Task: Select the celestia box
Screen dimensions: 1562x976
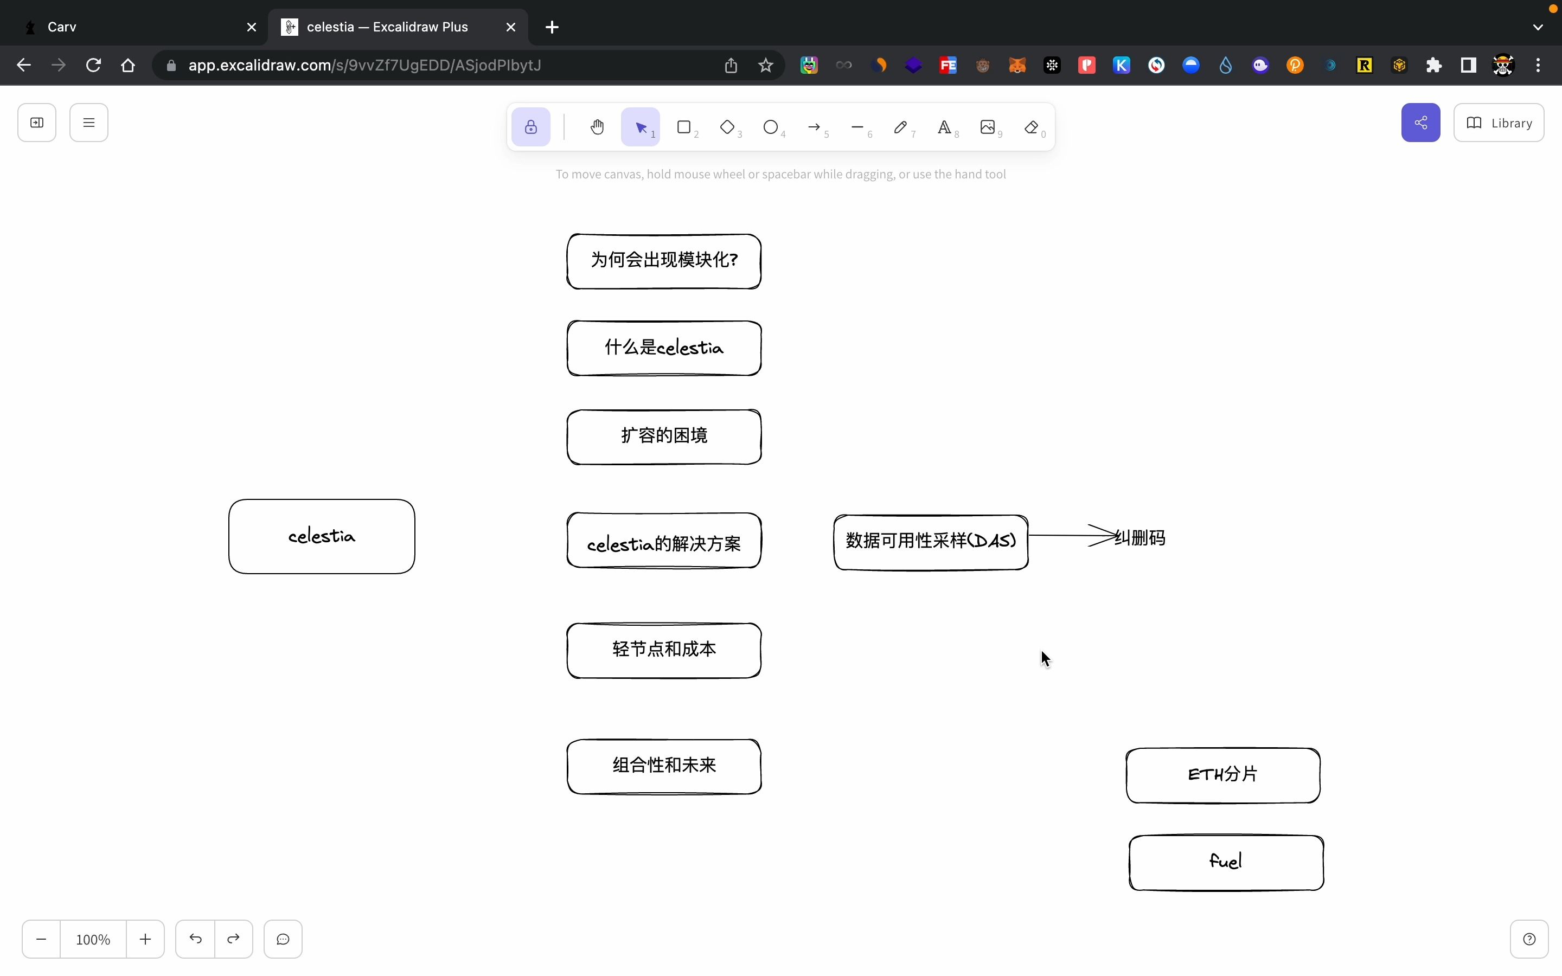Action: pos(322,536)
